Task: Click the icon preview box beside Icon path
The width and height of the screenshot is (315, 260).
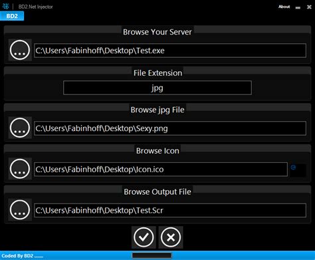Action: tap(298, 170)
